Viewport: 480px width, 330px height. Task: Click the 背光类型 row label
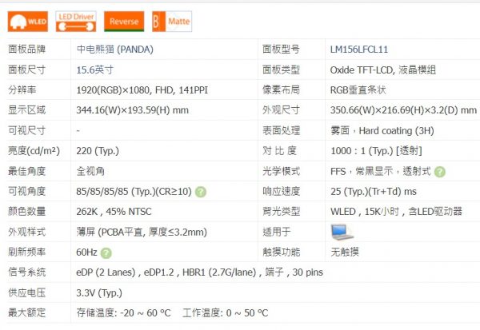click(x=281, y=212)
